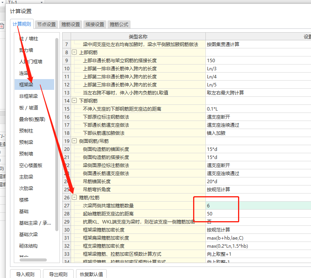Select 基础主梁 / 承... category
This screenshot has width=311, height=278.
coord(34,223)
